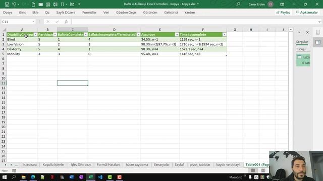Switch to Page Layout view icon in status bar
323x181 pixels.
pyautogui.click(x=263, y=171)
